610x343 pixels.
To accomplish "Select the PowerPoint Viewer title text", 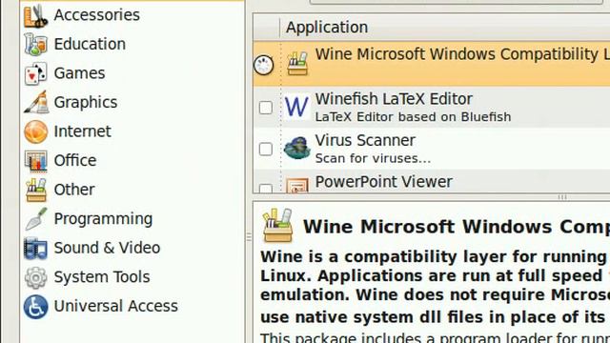I will coord(383,182).
